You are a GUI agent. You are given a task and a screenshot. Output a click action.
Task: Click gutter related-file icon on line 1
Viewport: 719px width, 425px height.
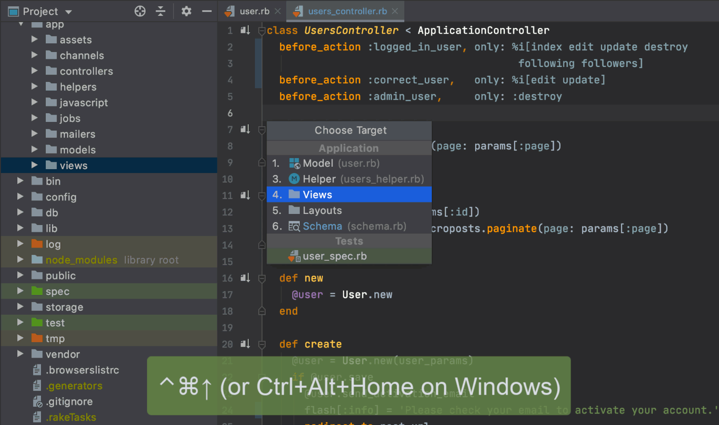[x=245, y=30]
